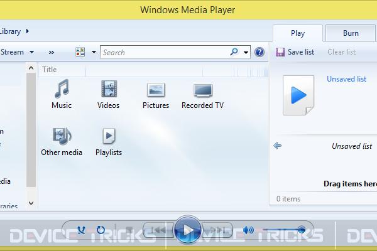This screenshot has height=251, width=377.
Task: Click the View options icon
Action: tap(80, 52)
